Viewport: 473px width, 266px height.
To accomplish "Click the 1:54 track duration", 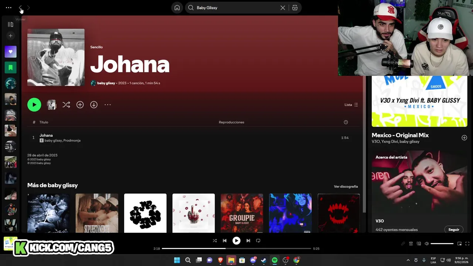I will [345, 138].
